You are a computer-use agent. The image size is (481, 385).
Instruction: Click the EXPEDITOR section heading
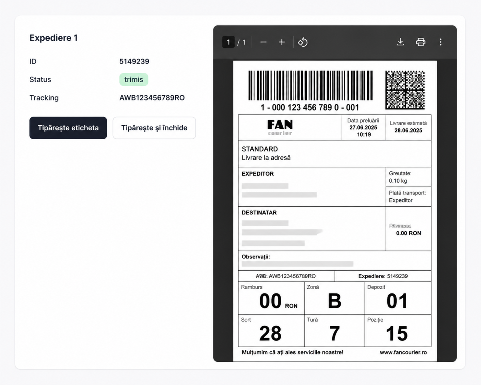258,174
